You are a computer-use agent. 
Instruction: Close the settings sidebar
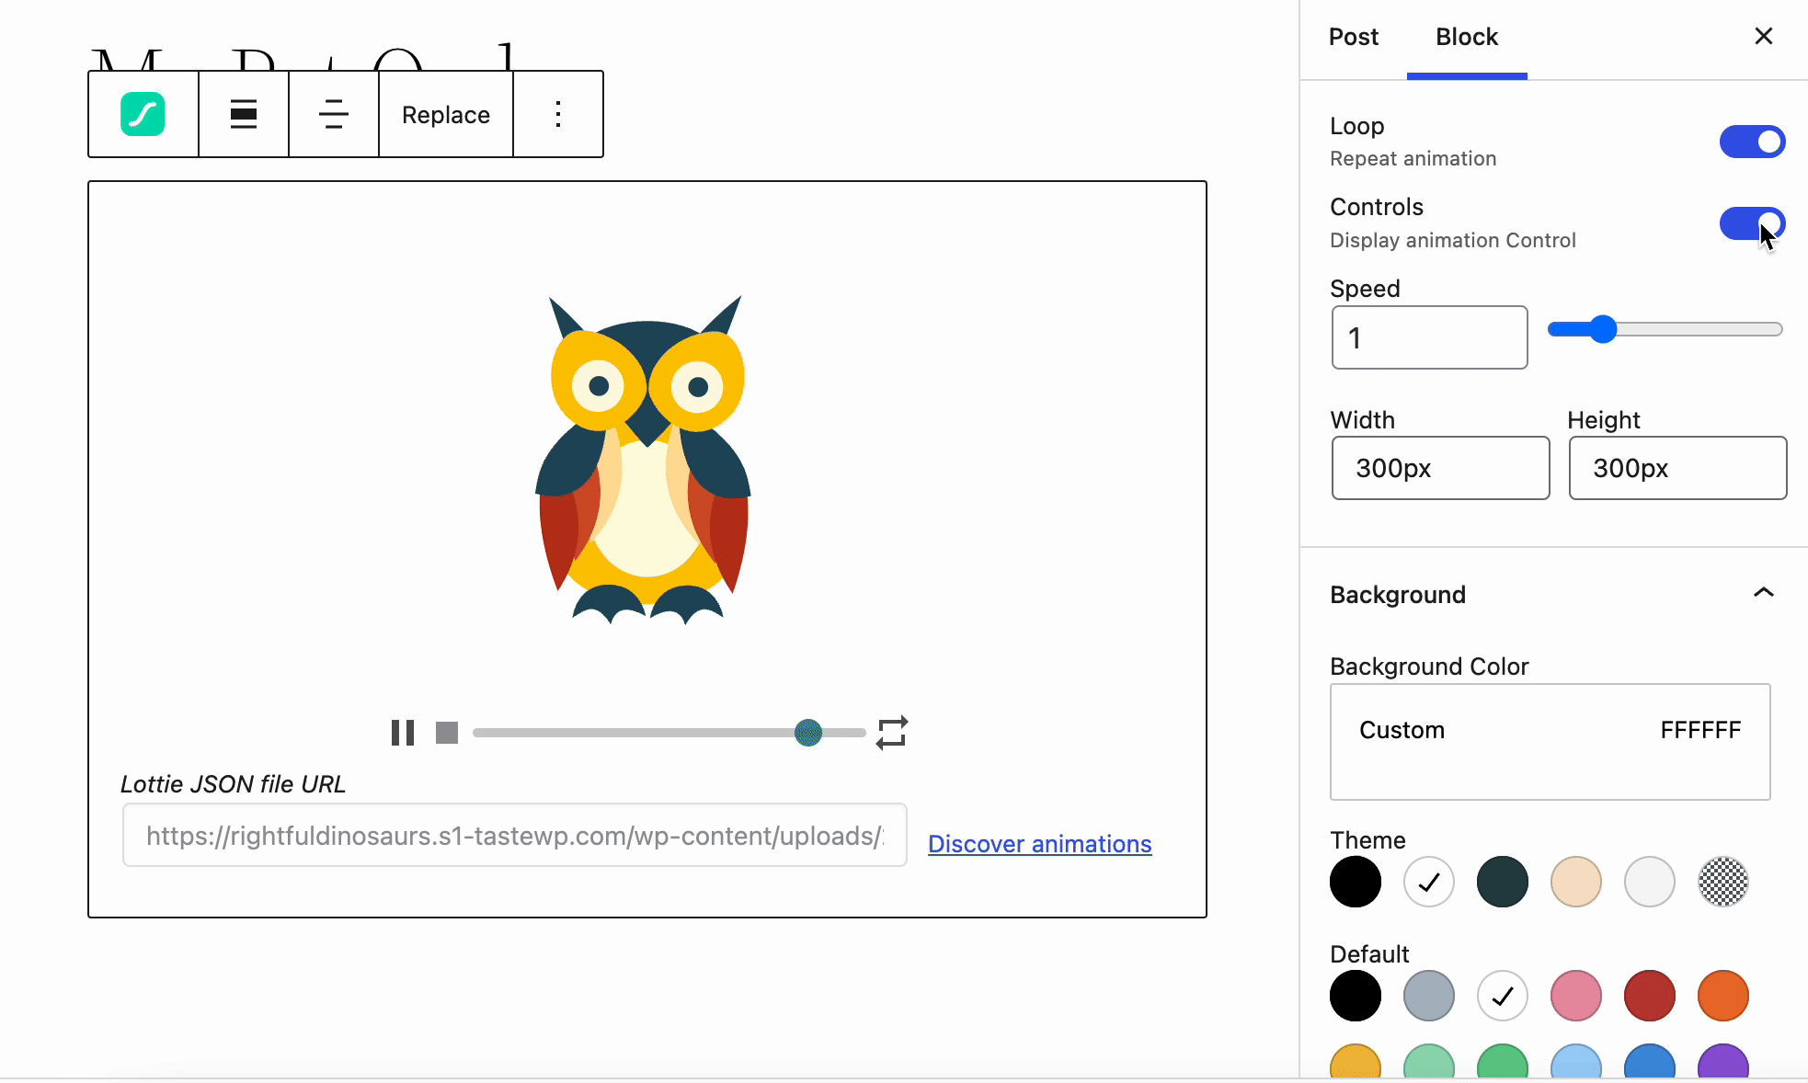coord(1763,36)
